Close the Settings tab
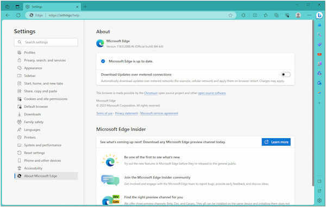The height and width of the screenshot is (207, 326). point(77,7)
